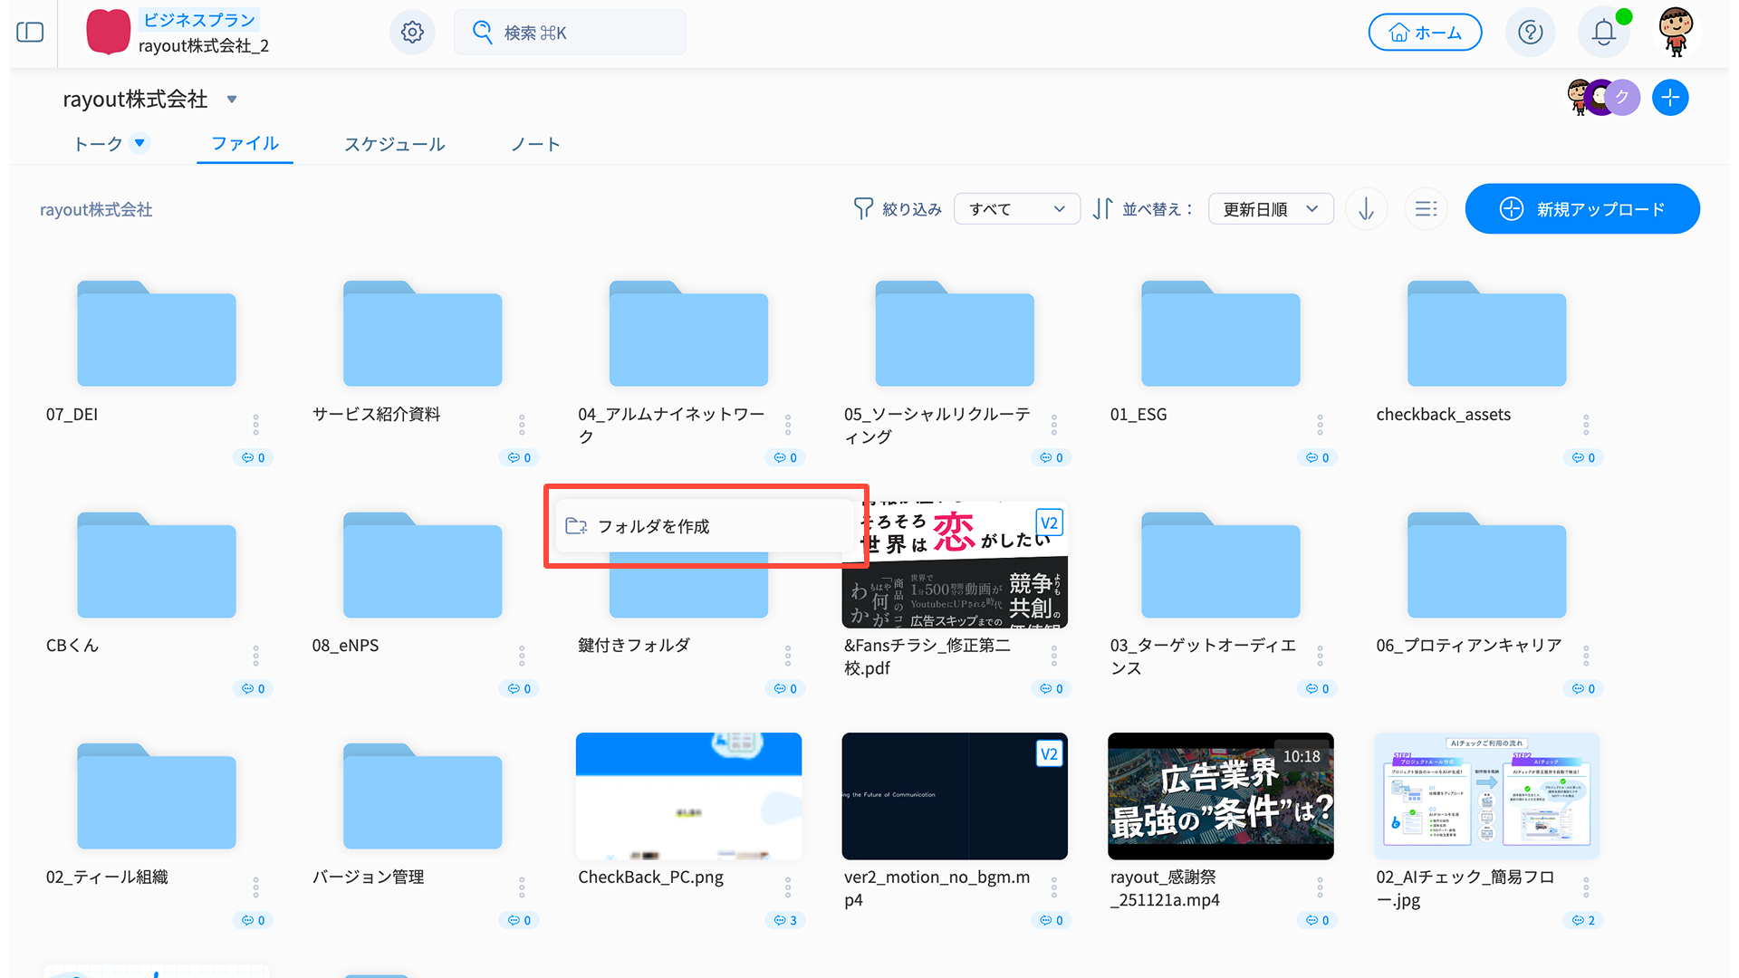Open the help question mark icon
1739x978 pixels.
[x=1530, y=33]
